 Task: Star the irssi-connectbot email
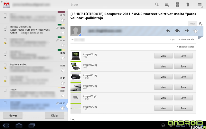click(x=63, y=70)
